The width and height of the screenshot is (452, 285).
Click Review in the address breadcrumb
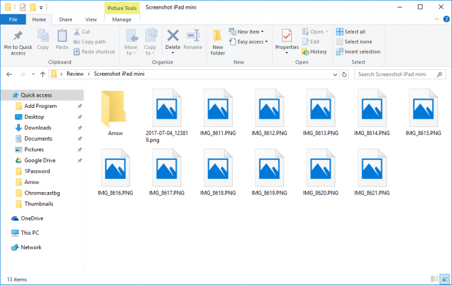pos(75,74)
